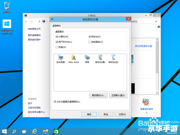Enable the Control Panel (O) checkbox
The height and width of the screenshot is (135, 180).
coord(90,42)
